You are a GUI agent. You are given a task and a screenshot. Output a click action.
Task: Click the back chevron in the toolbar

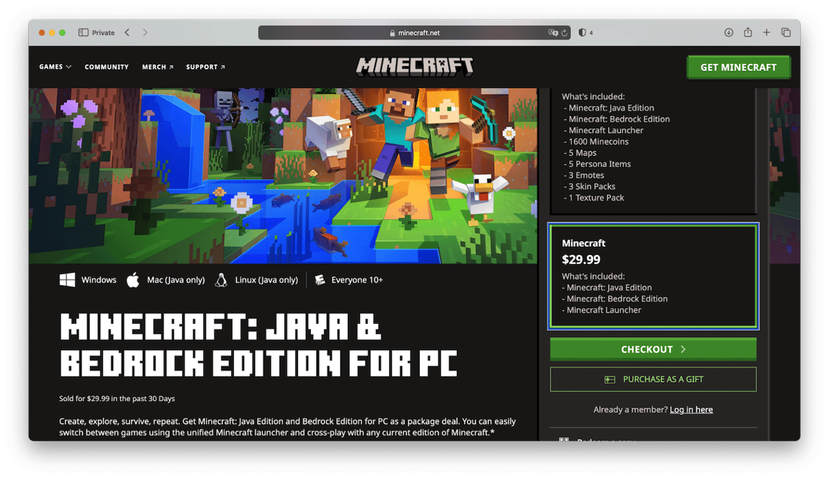(x=127, y=32)
